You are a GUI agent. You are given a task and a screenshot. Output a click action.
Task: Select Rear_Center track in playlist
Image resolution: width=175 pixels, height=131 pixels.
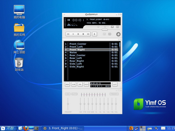77,55
